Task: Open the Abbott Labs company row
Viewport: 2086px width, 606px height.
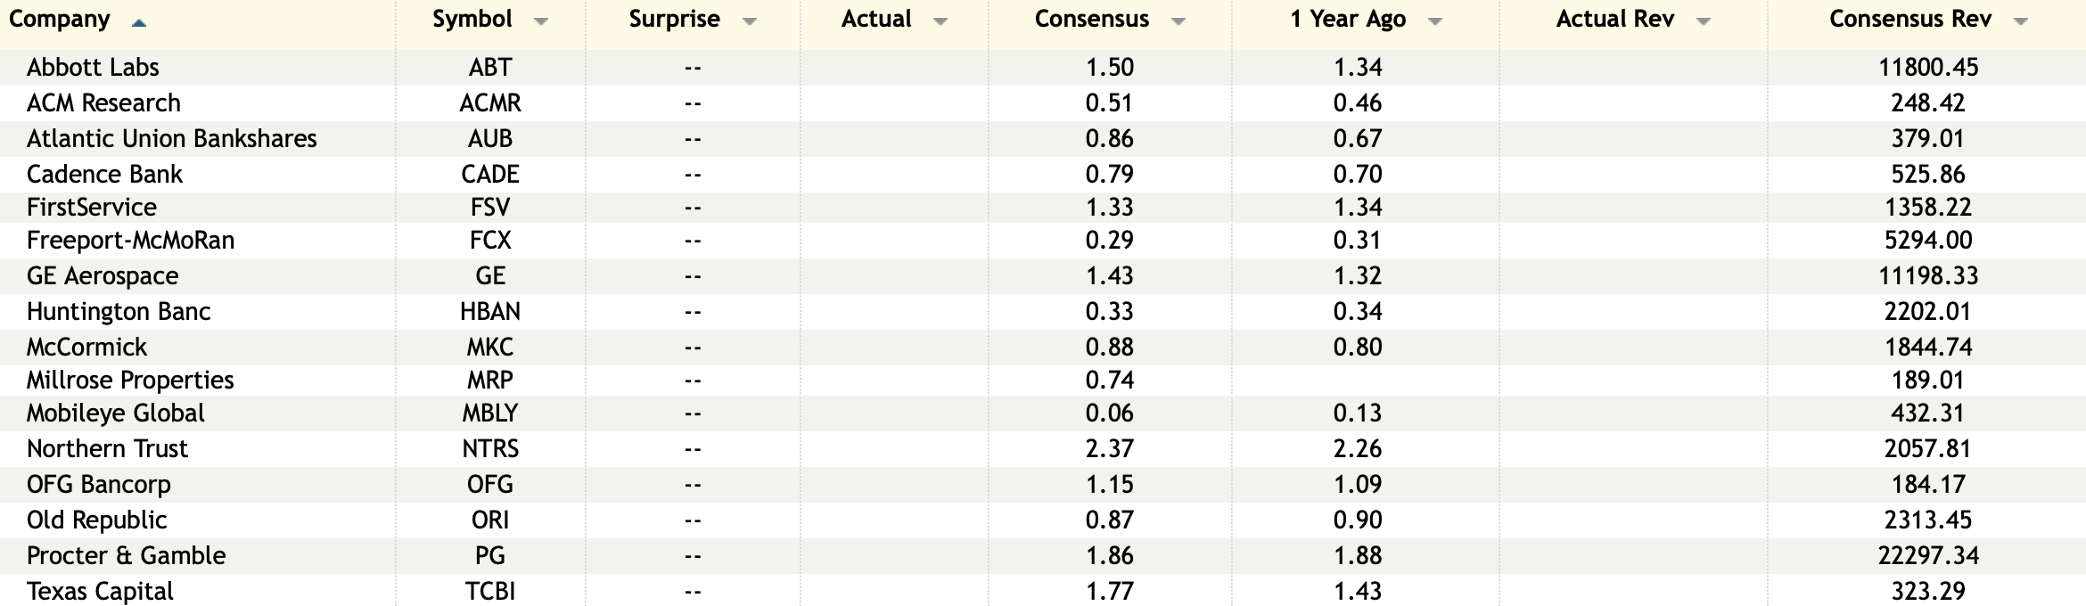Action: point(93,68)
